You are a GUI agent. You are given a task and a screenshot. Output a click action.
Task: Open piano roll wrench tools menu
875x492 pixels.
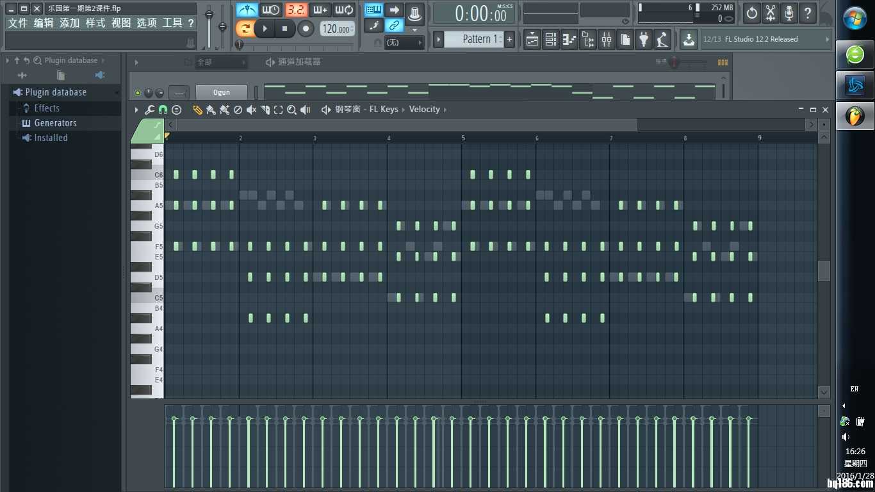click(149, 110)
